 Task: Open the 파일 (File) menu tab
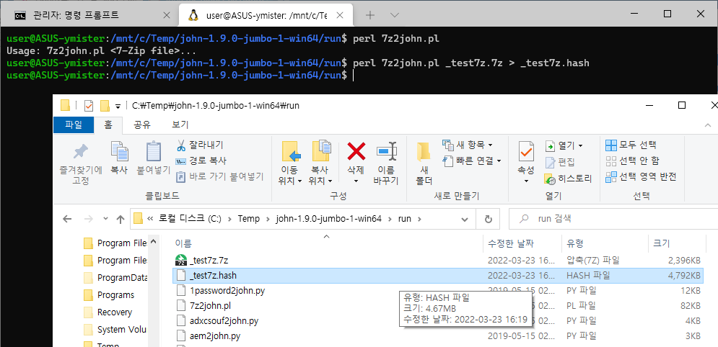point(74,125)
